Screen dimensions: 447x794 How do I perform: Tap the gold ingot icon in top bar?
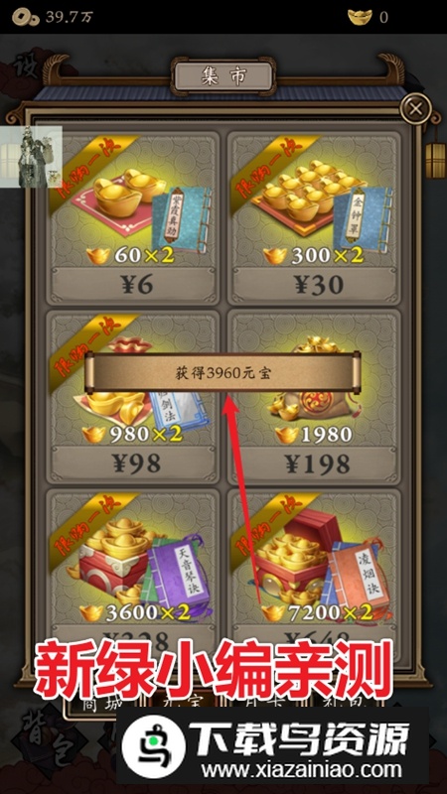tap(360, 17)
